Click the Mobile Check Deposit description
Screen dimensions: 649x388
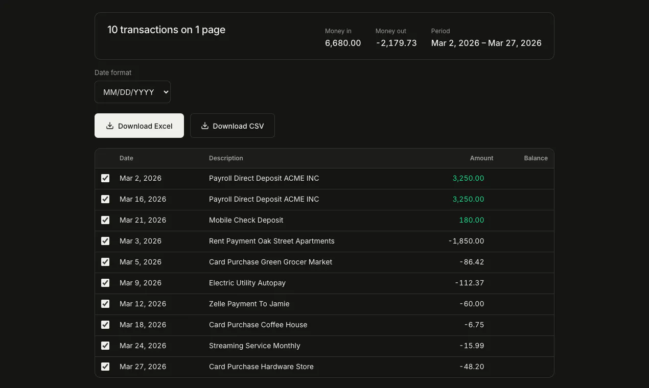click(246, 220)
